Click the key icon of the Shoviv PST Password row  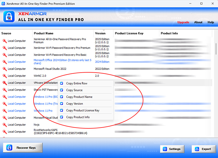[x=5, y=90]
